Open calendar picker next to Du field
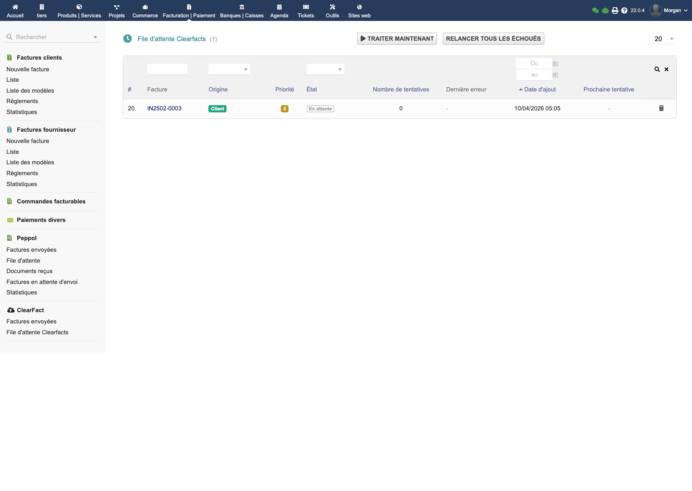This screenshot has width=692, height=491. click(555, 63)
